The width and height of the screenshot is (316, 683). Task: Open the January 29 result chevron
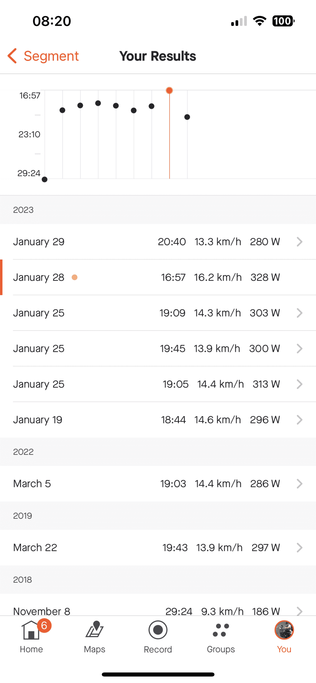300,242
